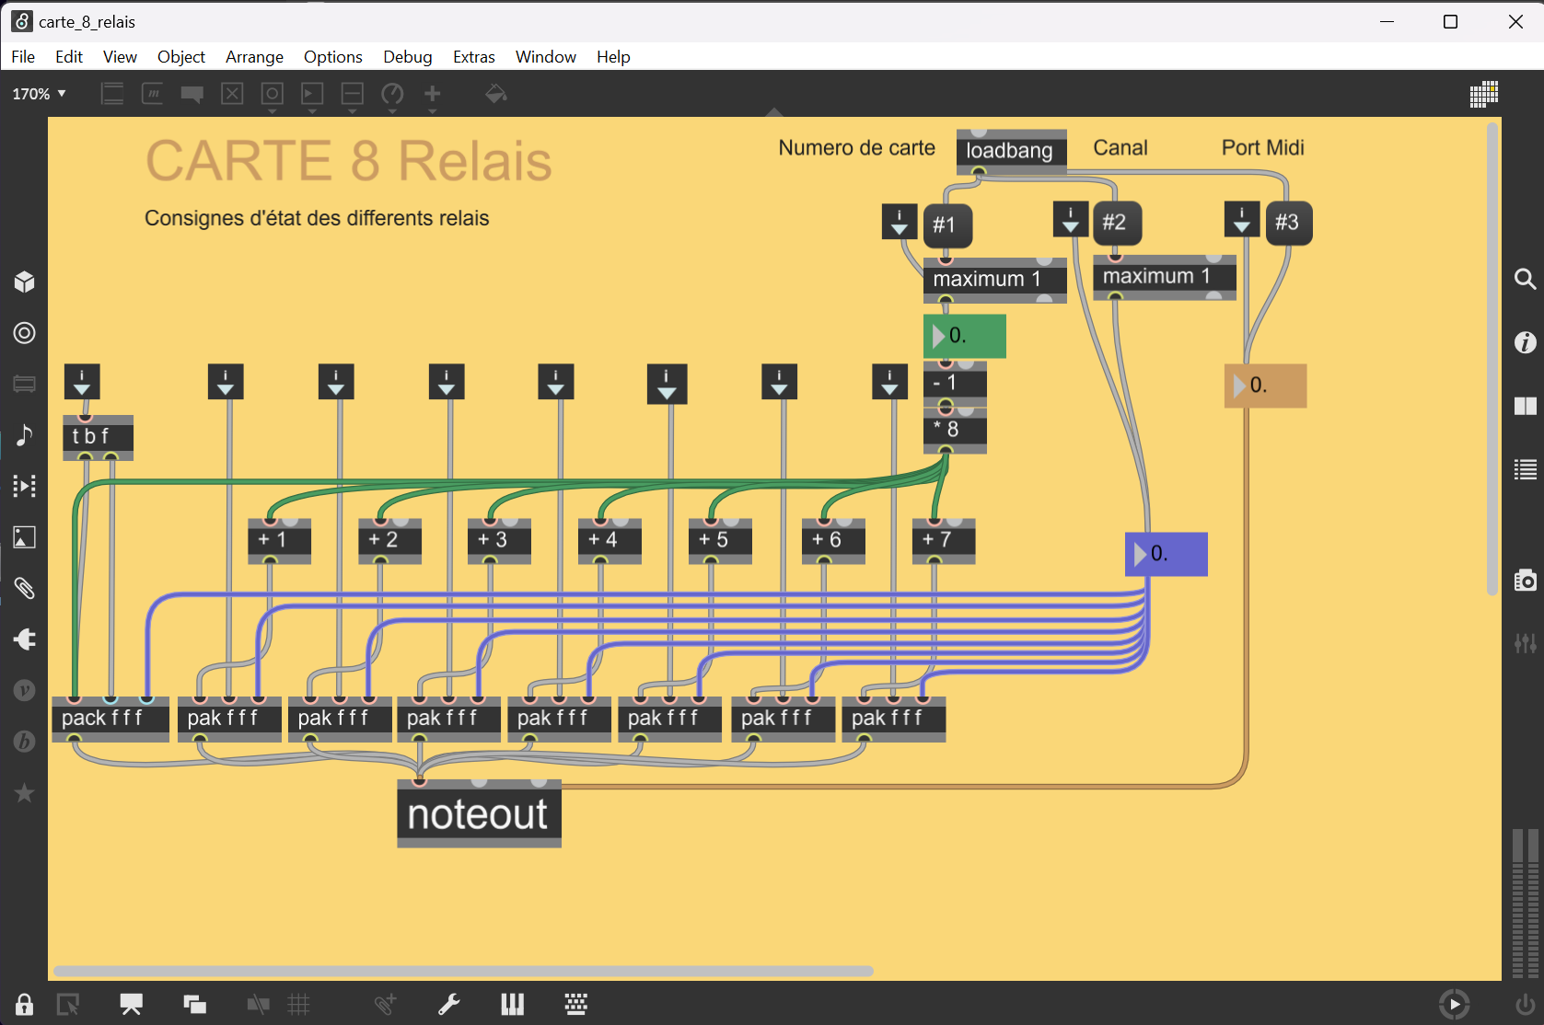Image resolution: width=1544 pixels, height=1025 pixels.
Task: Open the calendar grid icon top right
Action: coord(1484,94)
